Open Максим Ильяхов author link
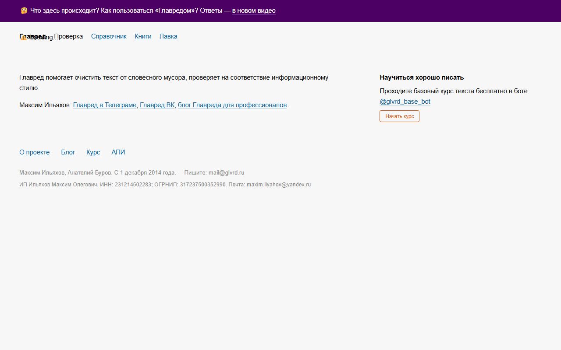This screenshot has width=561, height=350. 42,173
